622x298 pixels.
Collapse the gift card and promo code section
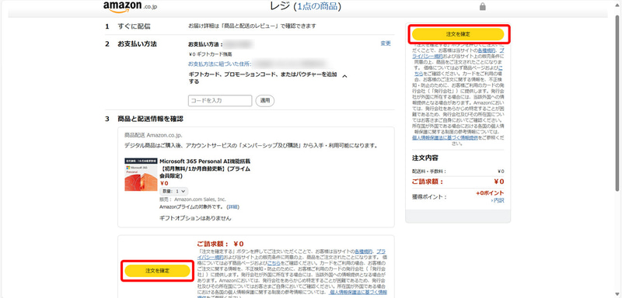click(x=344, y=76)
